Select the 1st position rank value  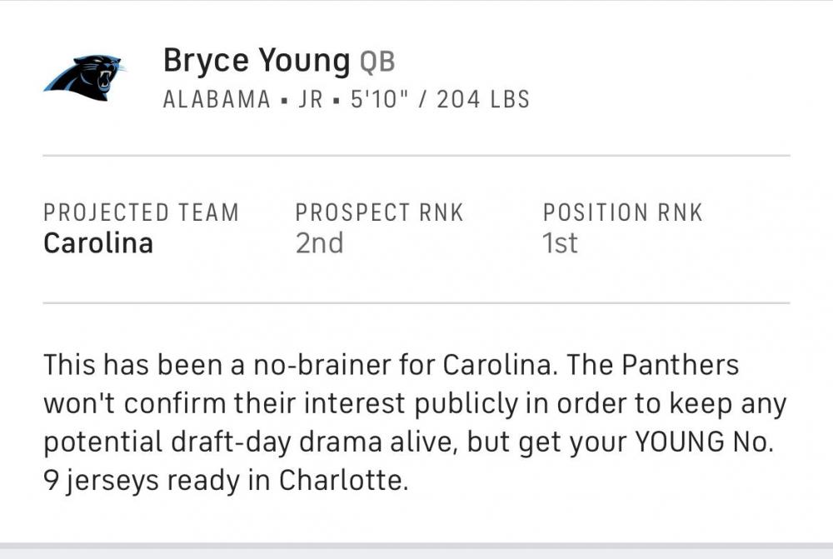[560, 243]
